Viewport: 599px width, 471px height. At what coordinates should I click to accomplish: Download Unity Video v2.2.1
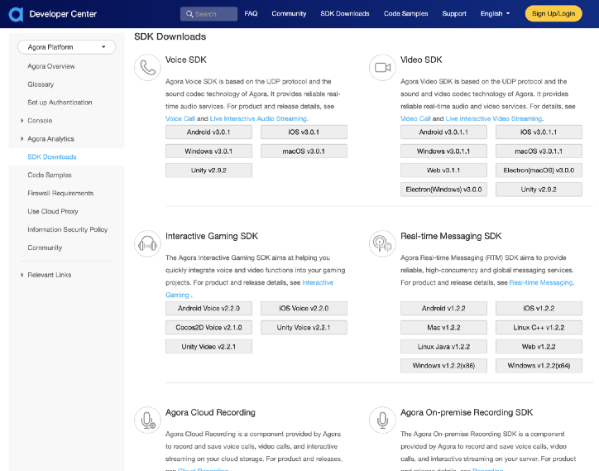(x=208, y=347)
